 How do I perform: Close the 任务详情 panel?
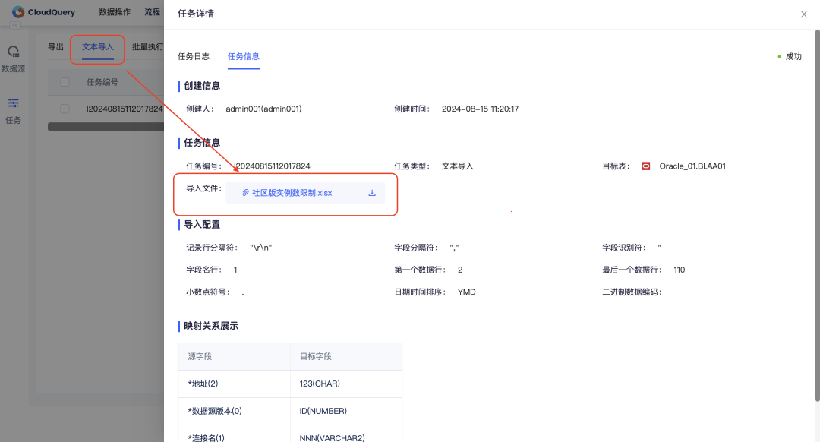[804, 14]
